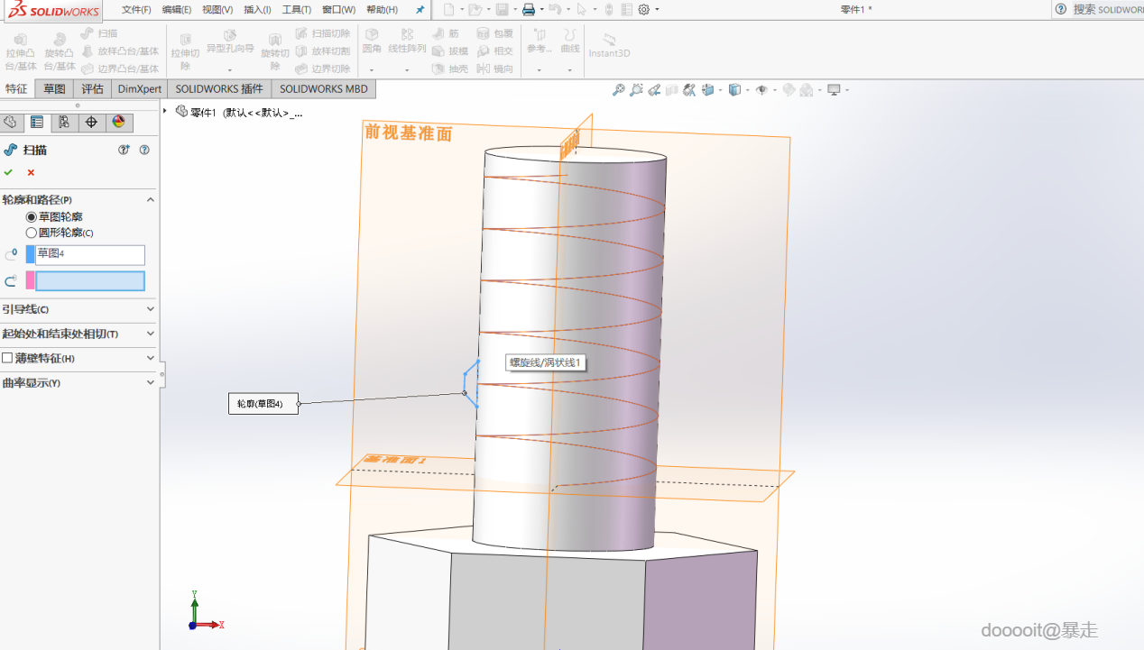
Task: Open the ConfigurationManager tab icon
Action: [63, 123]
